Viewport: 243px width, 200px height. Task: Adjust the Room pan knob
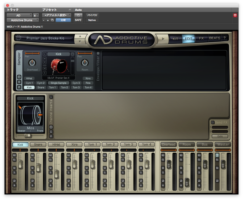[85, 63]
